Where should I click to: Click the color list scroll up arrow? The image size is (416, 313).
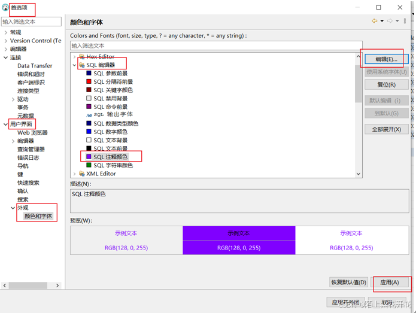coord(359,56)
